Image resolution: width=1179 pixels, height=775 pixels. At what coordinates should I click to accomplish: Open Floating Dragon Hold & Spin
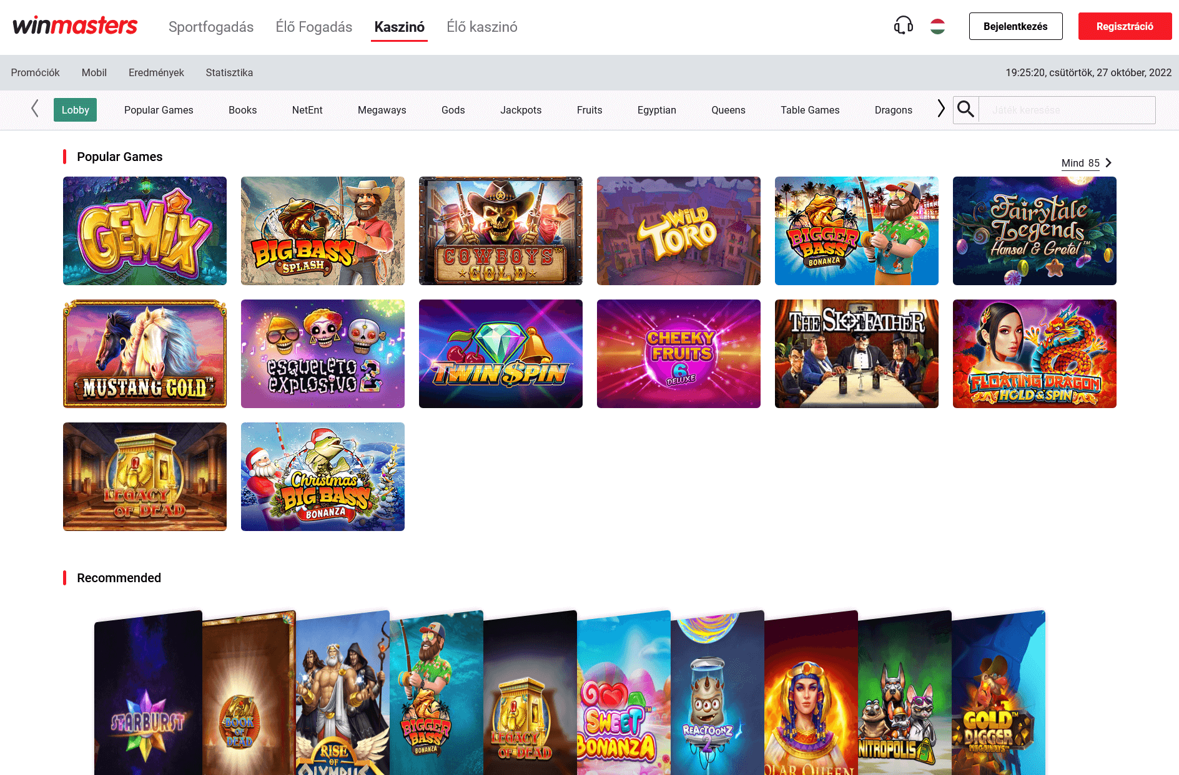[1035, 354]
